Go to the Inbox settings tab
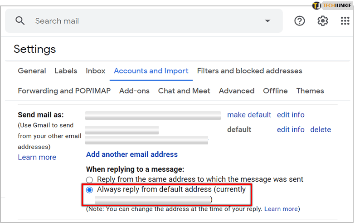Image resolution: width=355 pixels, height=223 pixels. click(x=95, y=71)
